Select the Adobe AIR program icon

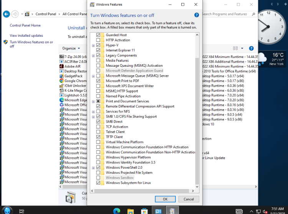(62, 66)
